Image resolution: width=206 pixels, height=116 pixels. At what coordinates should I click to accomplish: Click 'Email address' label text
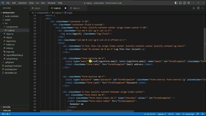pyautogui.click(x=135, y=64)
